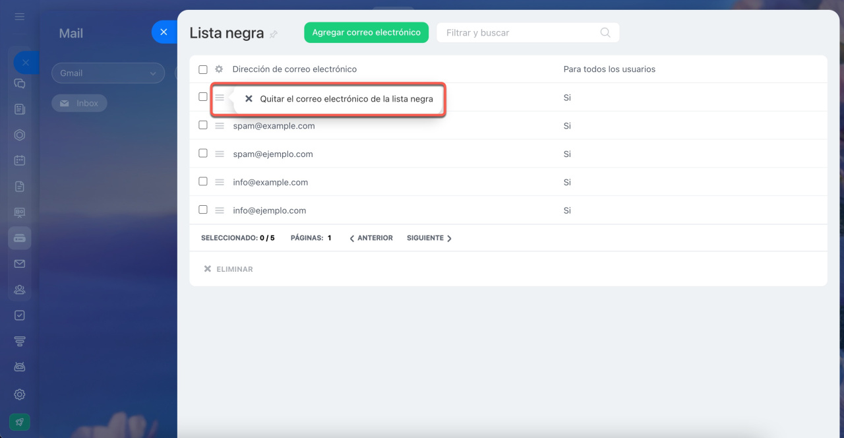Open the calendar icon in sidebar
Viewport: 844px width, 438px height.
[x=20, y=160]
